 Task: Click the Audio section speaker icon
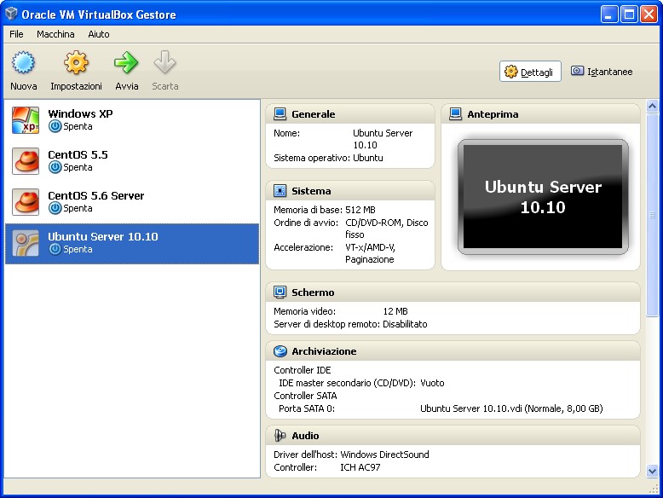(x=280, y=436)
